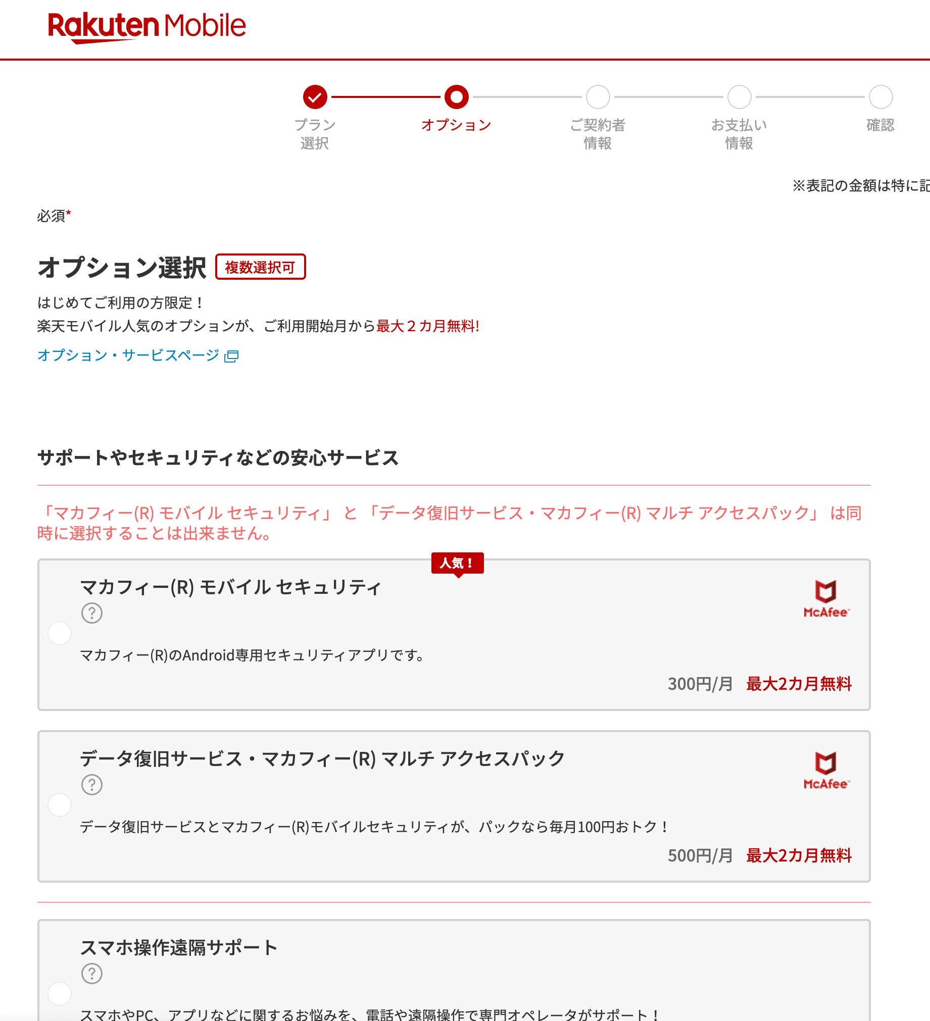This screenshot has width=930, height=1021.
Task: Click the マカフィー(R) モバイル セキュリティ title
Action: [230, 587]
